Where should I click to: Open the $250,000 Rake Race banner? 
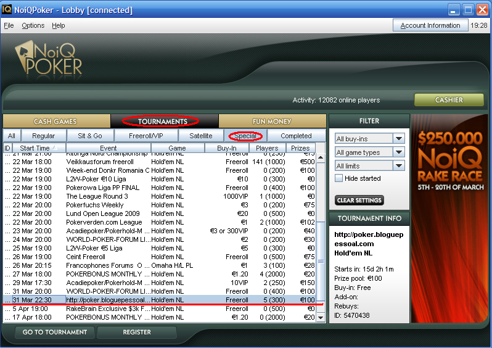pos(449,218)
